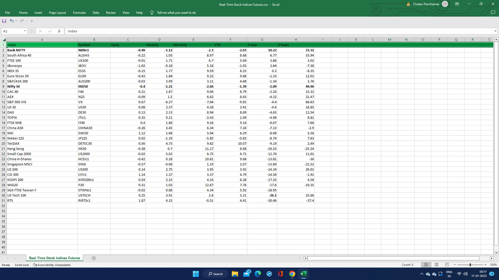This screenshot has width=499, height=280.
Task: Click the Save icon in Quick Access Toolbar
Action: pyautogui.click(x=4, y=20)
